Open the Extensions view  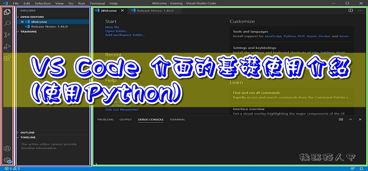7,58
